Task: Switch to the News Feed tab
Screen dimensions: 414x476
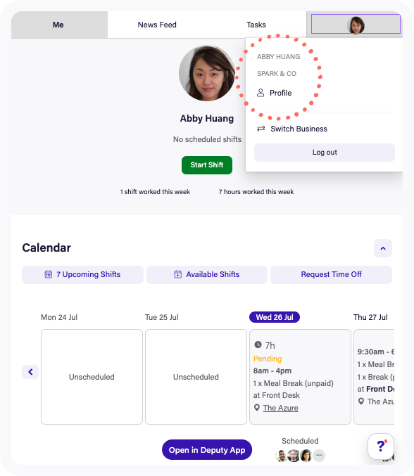Action: coord(157,25)
